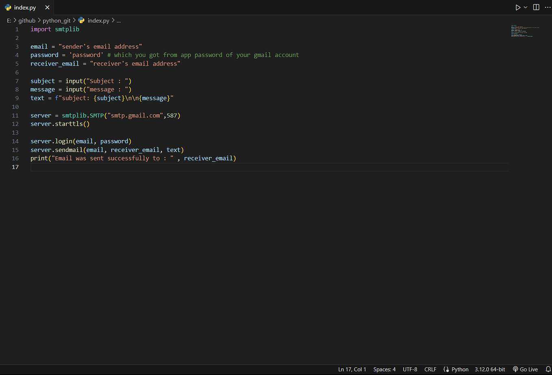Change UTF-8 file encoding

coord(410,369)
